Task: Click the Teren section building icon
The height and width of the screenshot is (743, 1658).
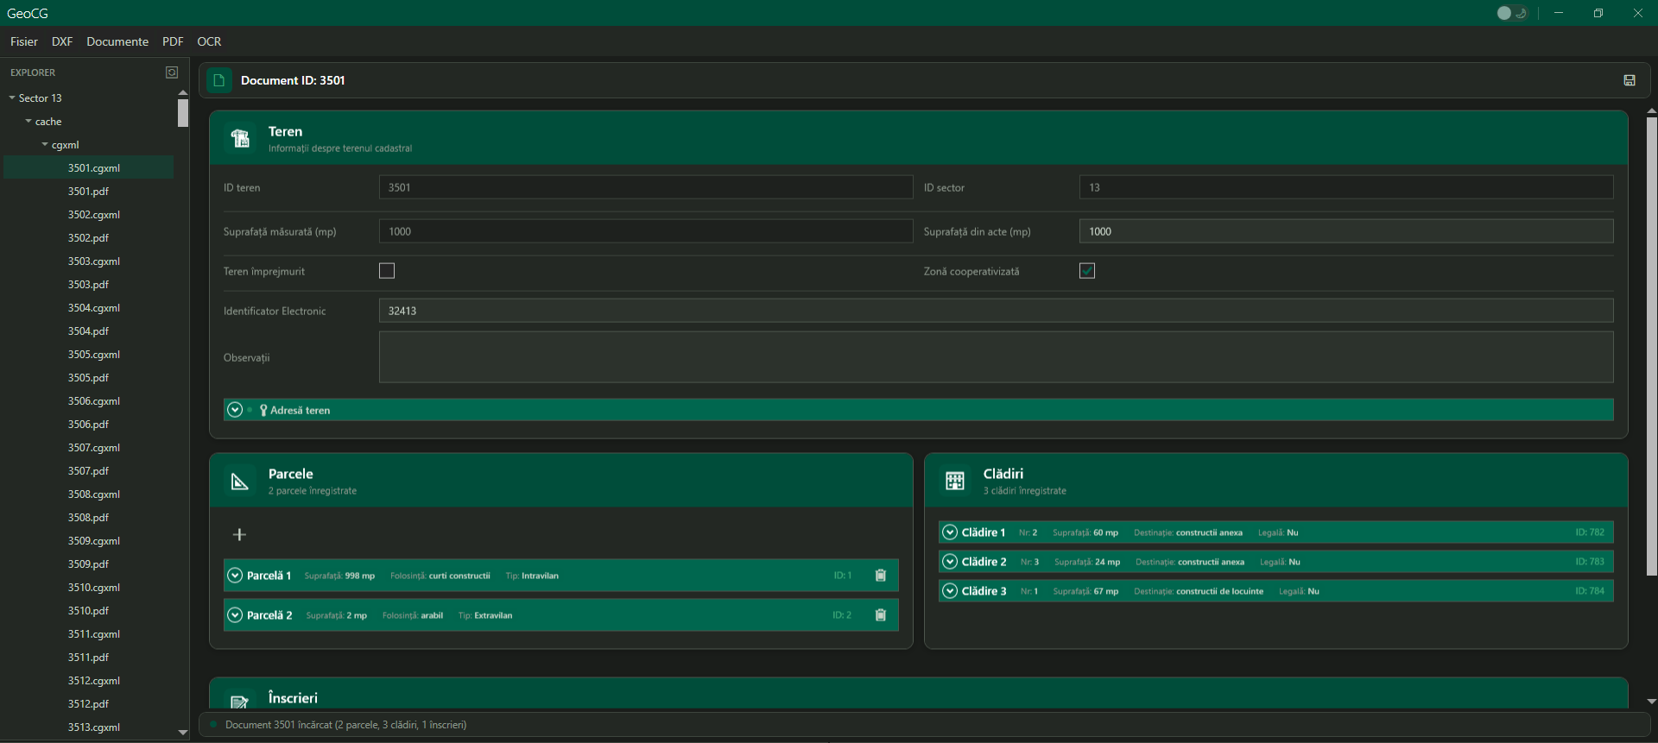Action: pos(240,138)
